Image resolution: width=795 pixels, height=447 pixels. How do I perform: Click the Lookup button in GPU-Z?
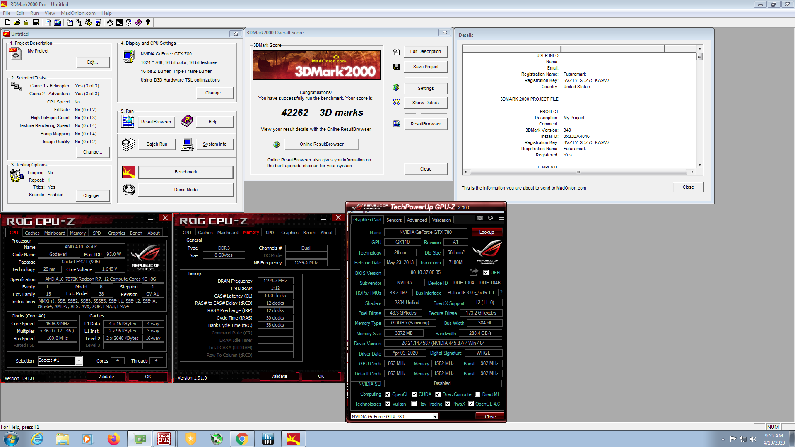point(487,232)
